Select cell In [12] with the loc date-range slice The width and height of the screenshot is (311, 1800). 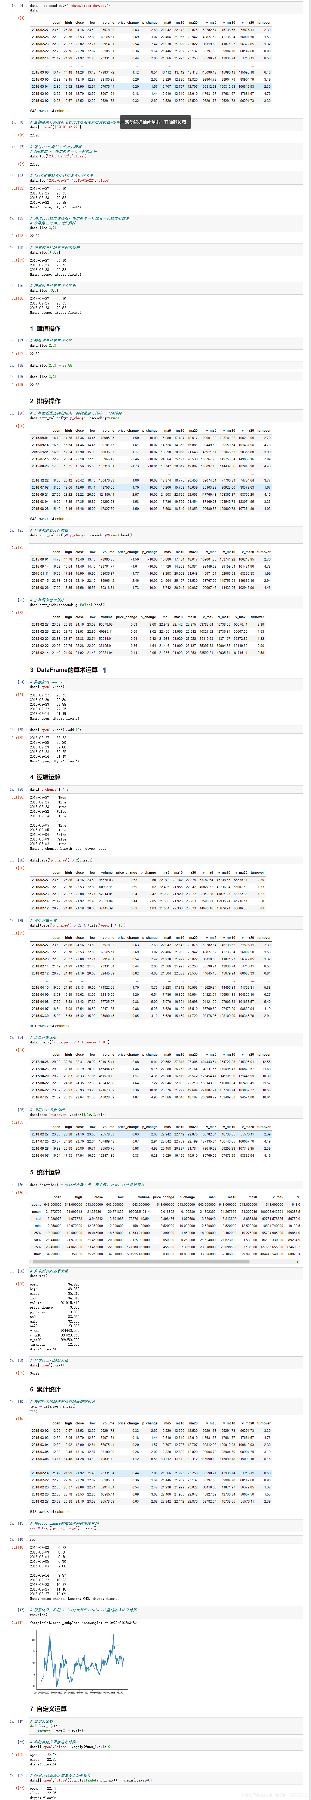[165, 178]
